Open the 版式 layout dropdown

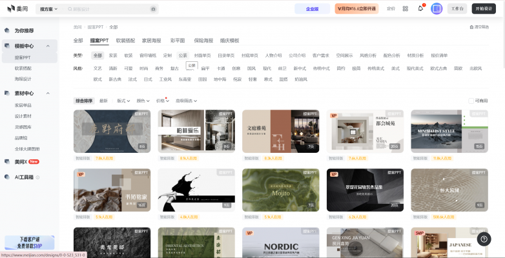123,101
